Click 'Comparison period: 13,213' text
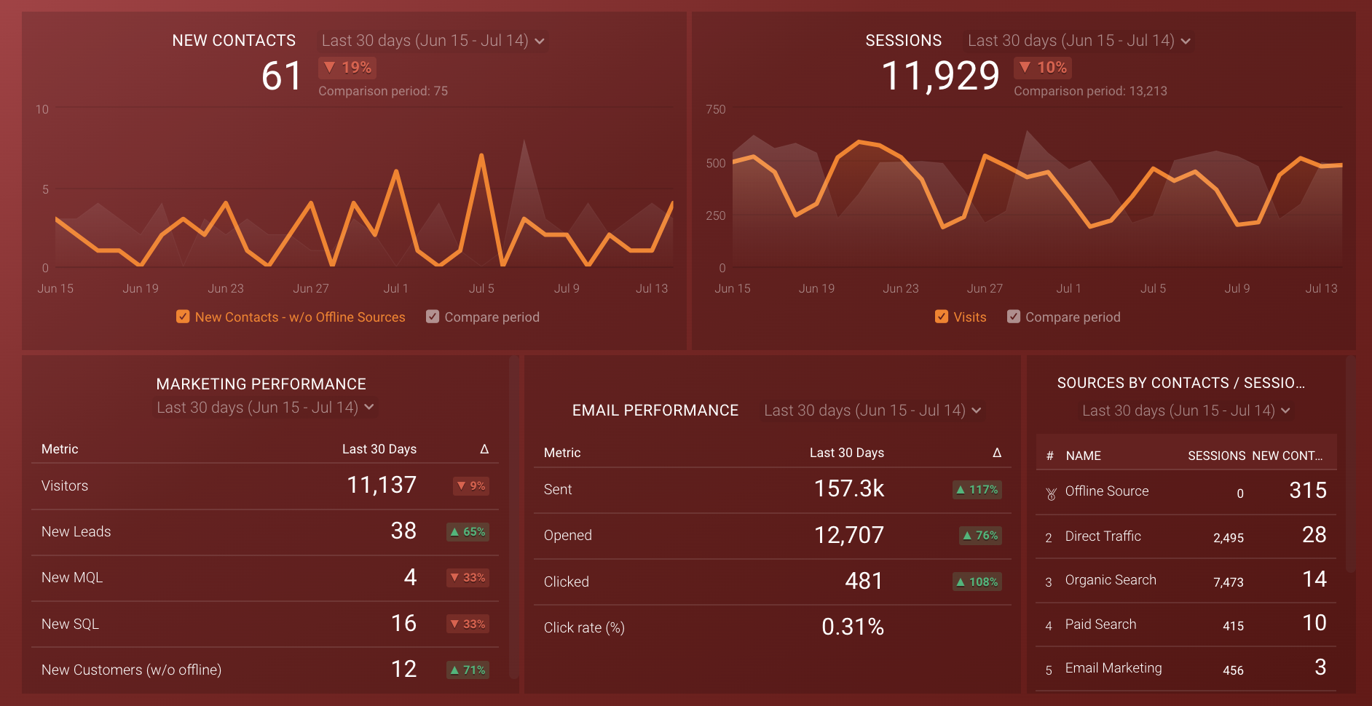The image size is (1372, 706). pos(1090,91)
